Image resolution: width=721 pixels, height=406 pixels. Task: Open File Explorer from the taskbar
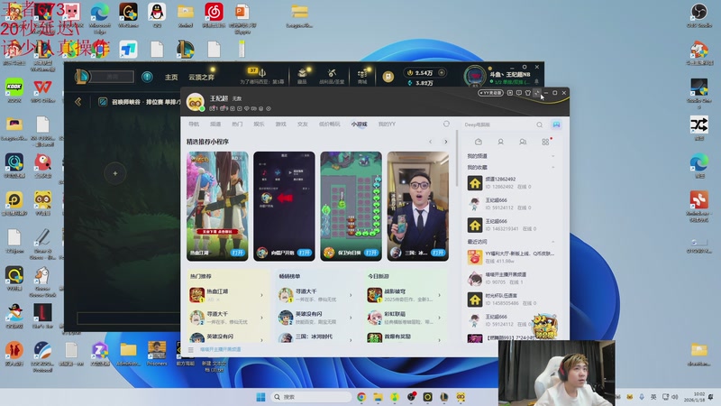click(378, 397)
